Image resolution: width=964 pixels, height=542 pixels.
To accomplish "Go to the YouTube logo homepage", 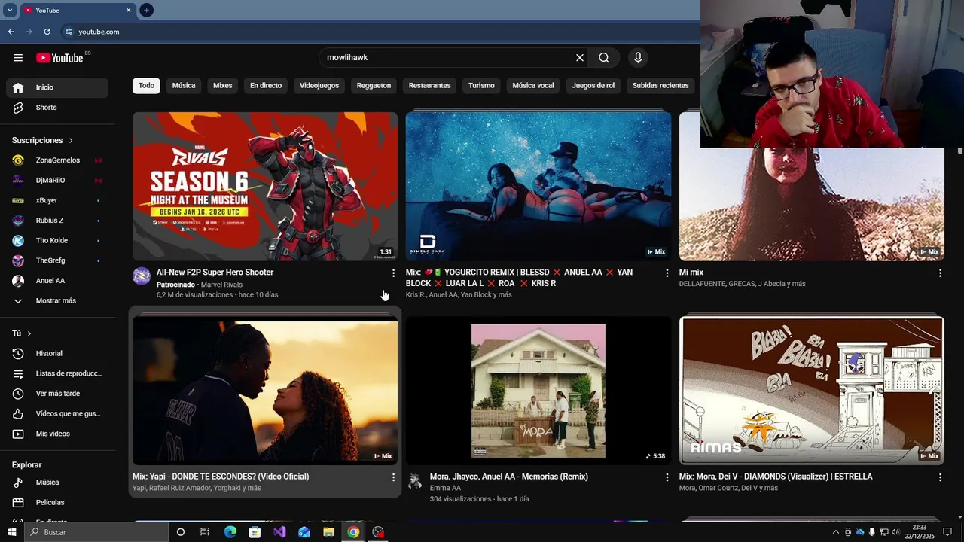I will pyautogui.click(x=59, y=58).
